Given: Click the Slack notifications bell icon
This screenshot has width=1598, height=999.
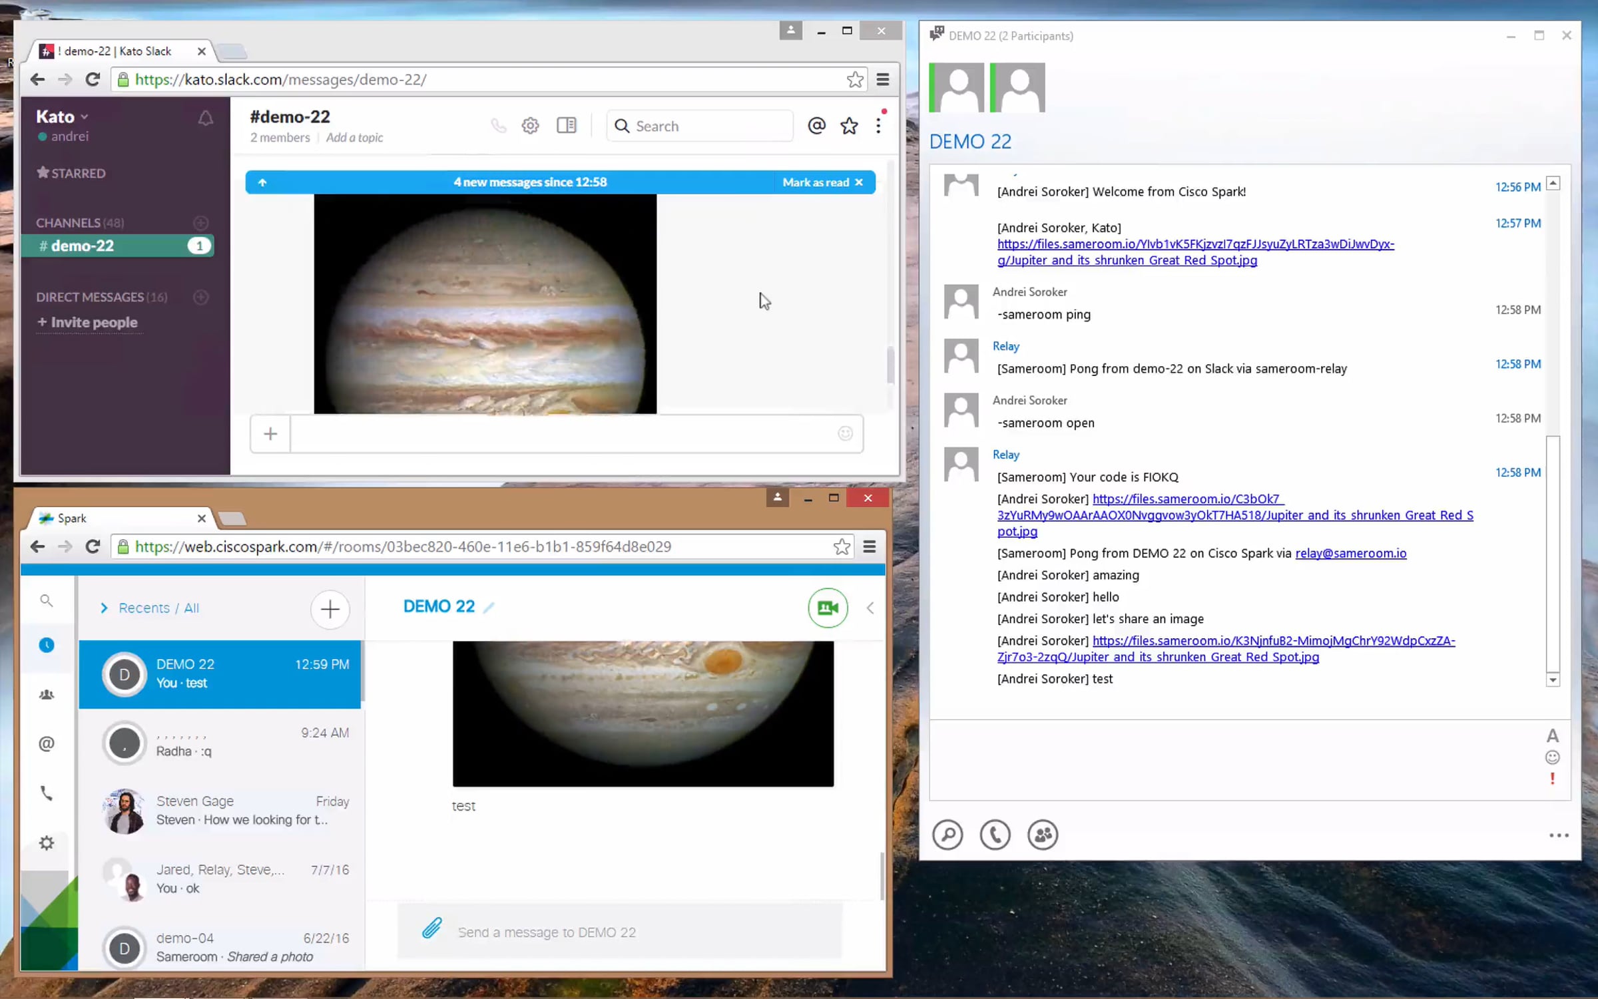Looking at the screenshot, I should [205, 118].
